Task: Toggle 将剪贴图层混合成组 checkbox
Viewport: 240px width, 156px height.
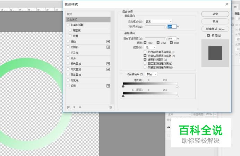Action: 145,56
